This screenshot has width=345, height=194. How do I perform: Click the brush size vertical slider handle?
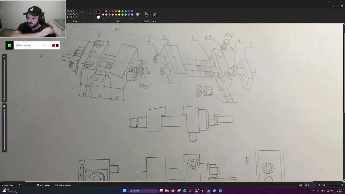coord(4,99)
